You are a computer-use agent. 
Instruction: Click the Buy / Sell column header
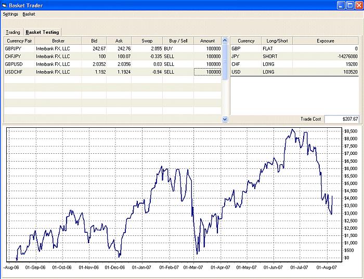coord(178,41)
